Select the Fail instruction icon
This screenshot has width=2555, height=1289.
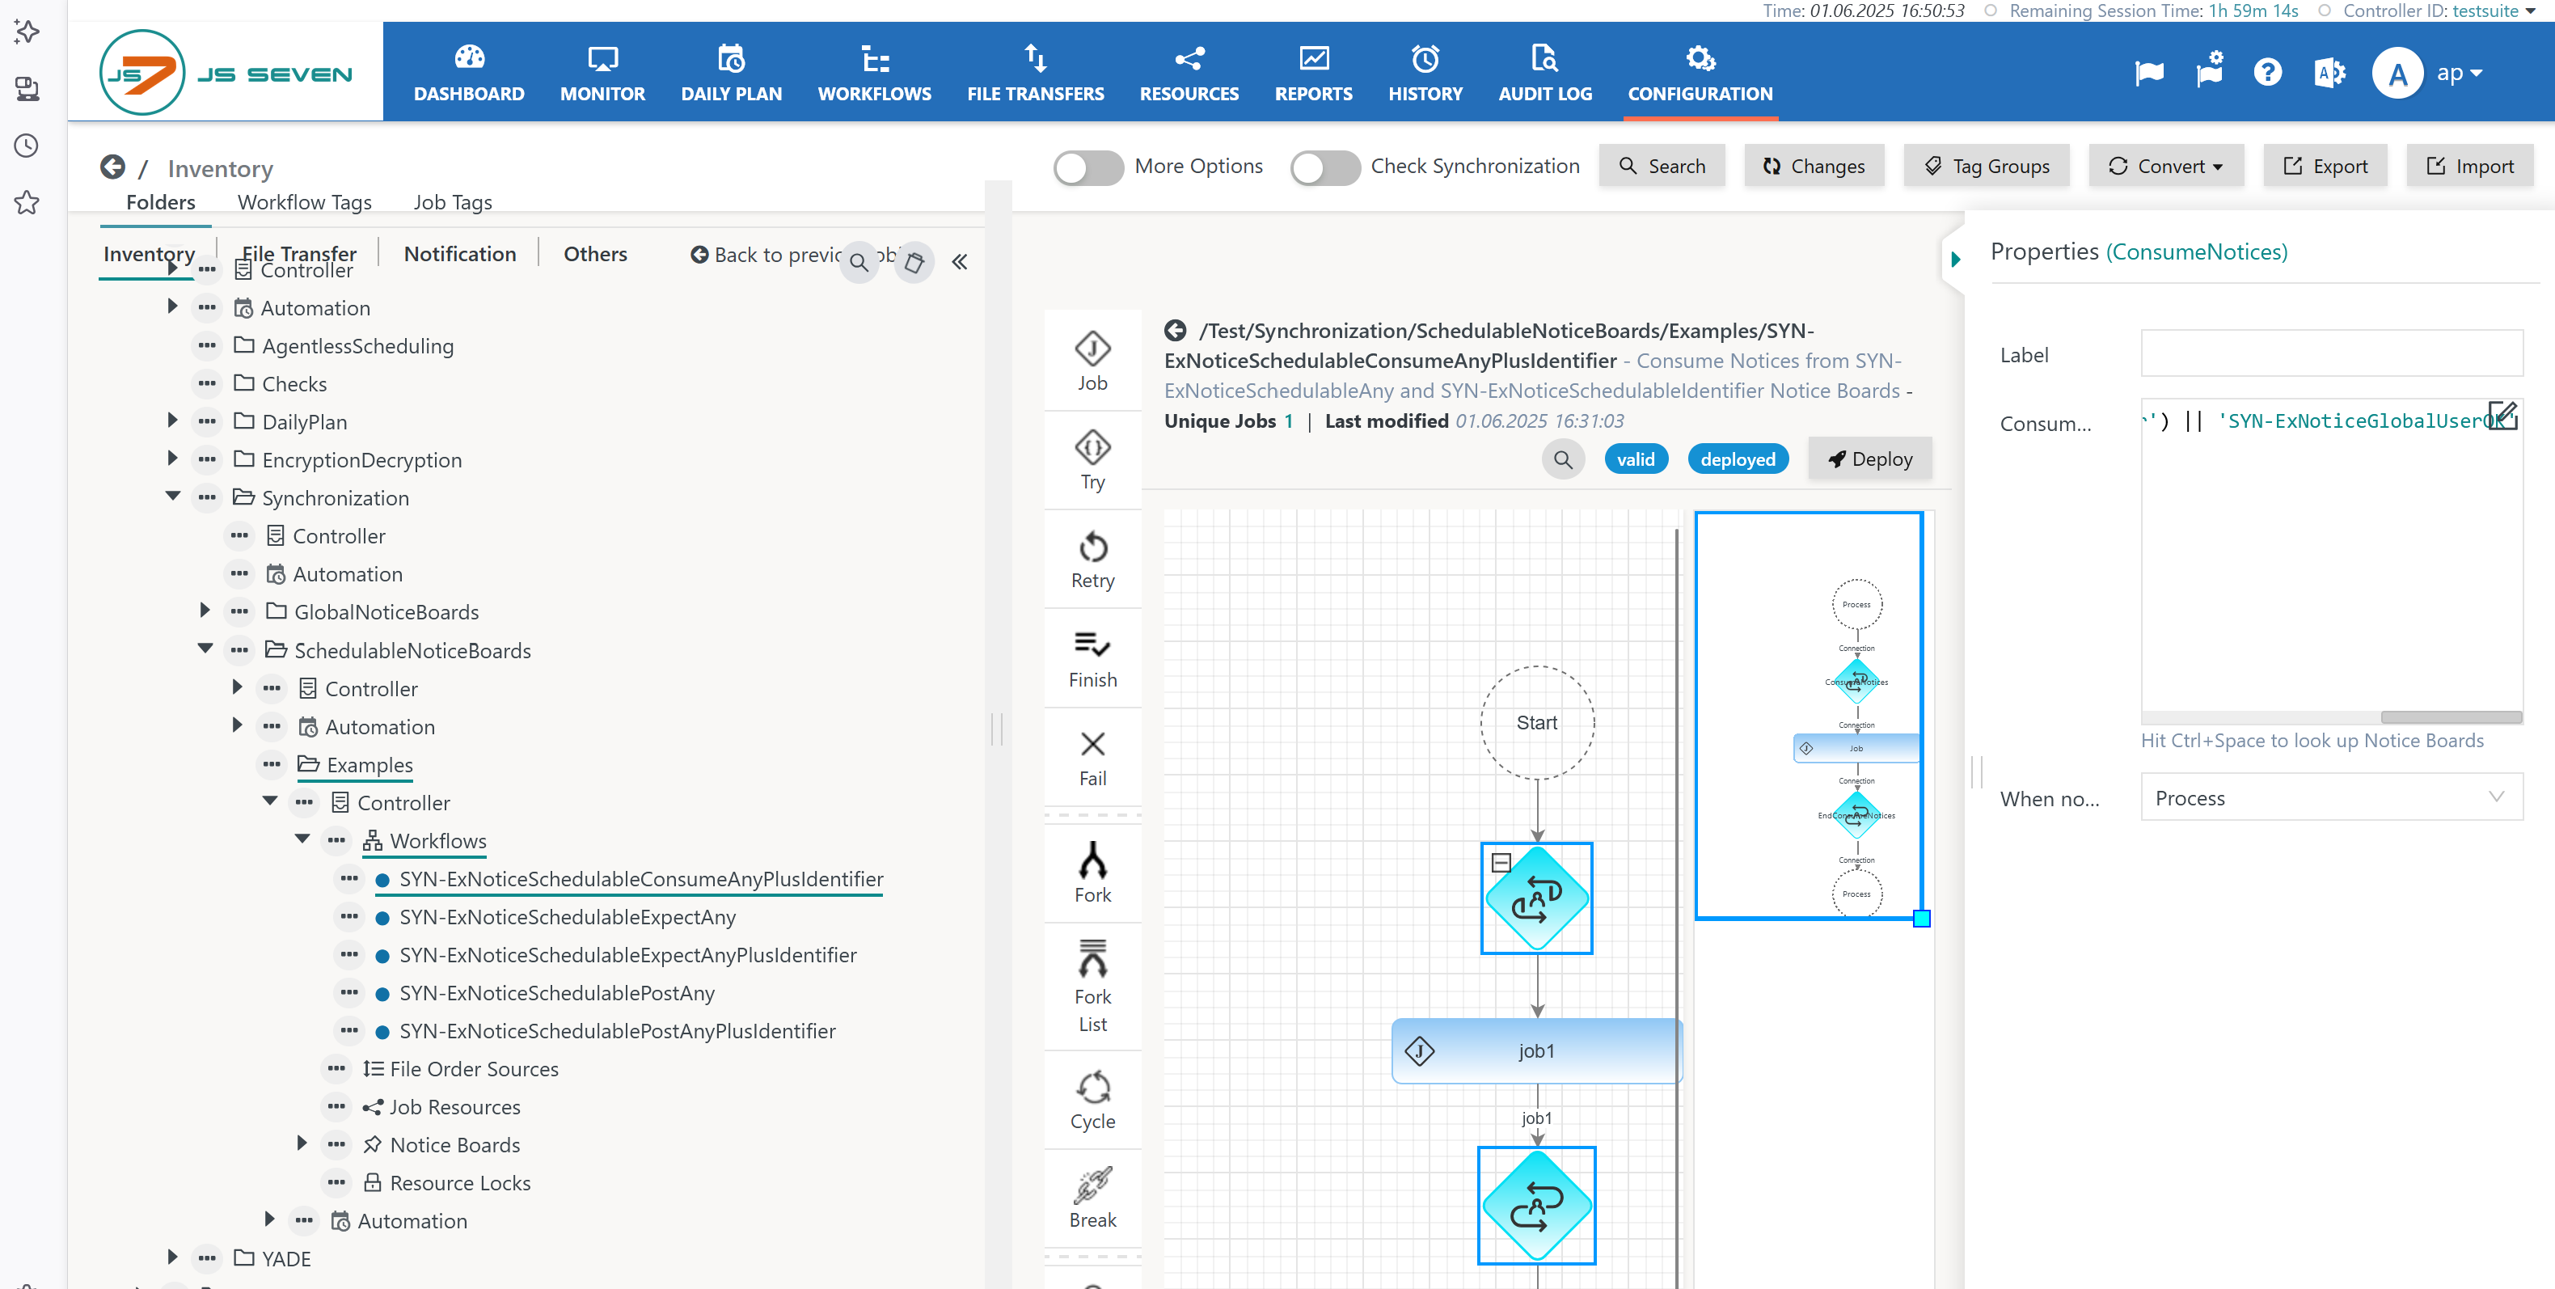tap(1092, 744)
